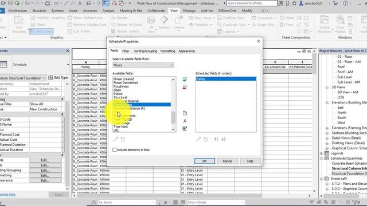Click the search keyword input field
The image size is (367, 206).
point(252,3)
